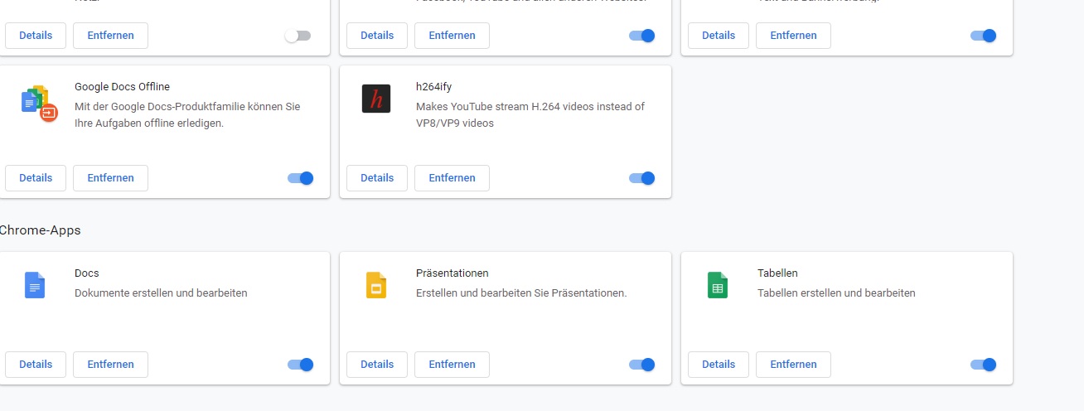Click the yellow Präsentationen app icon
Screen dimensions: 1084x411
(376, 285)
